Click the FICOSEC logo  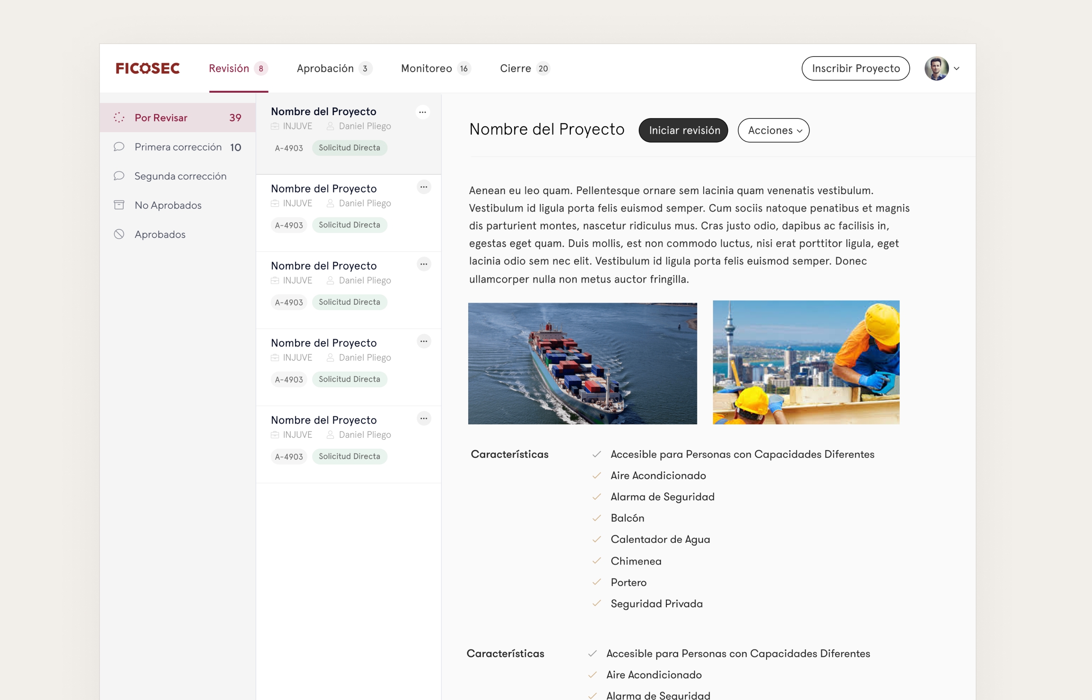coord(147,68)
